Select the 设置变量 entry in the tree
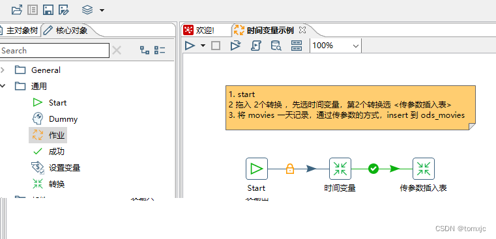496x239 pixels. [65, 168]
